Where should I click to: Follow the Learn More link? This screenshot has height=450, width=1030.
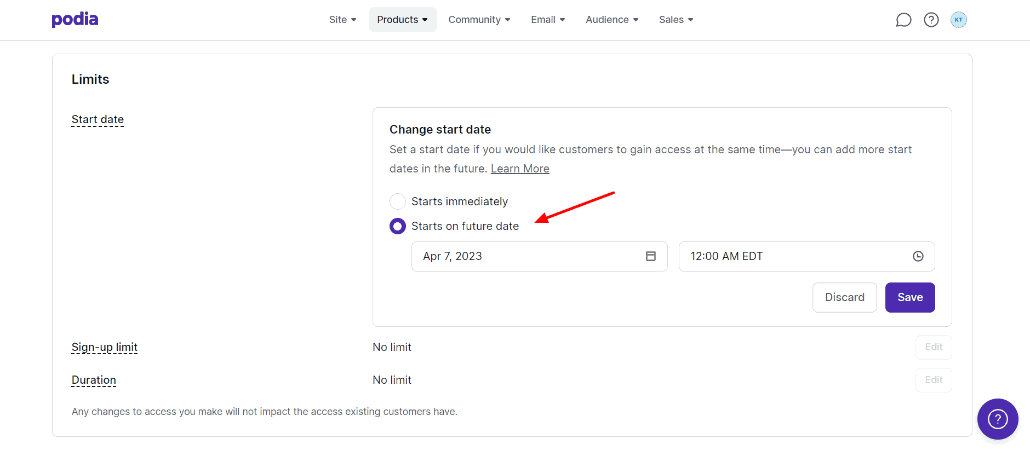click(520, 169)
